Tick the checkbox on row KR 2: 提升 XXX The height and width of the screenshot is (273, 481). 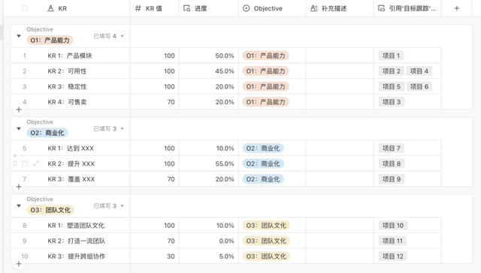[x=25, y=163]
